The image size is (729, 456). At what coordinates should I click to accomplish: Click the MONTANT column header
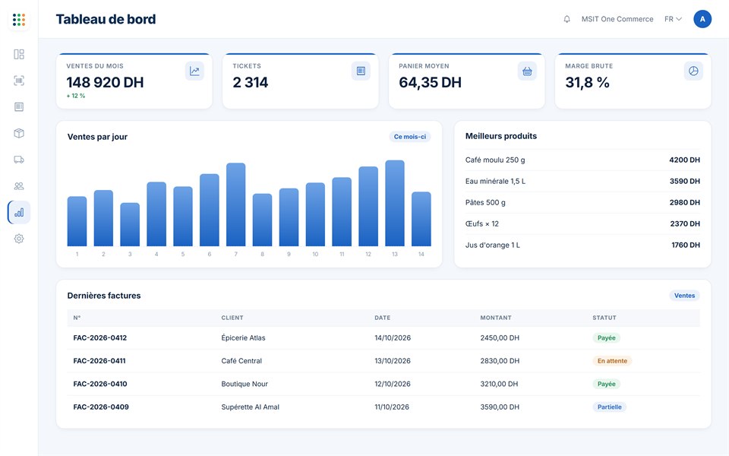coord(496,318)
